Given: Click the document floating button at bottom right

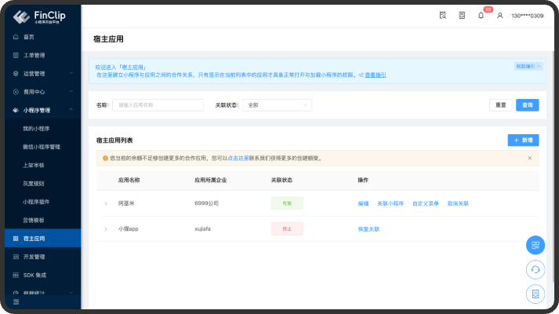Looking at the screenshot, I should (535, 294).
